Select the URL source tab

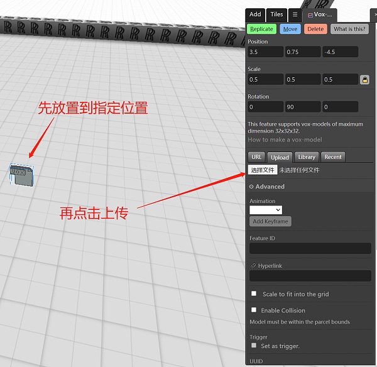pyautogui.click(x=256, y=157)
